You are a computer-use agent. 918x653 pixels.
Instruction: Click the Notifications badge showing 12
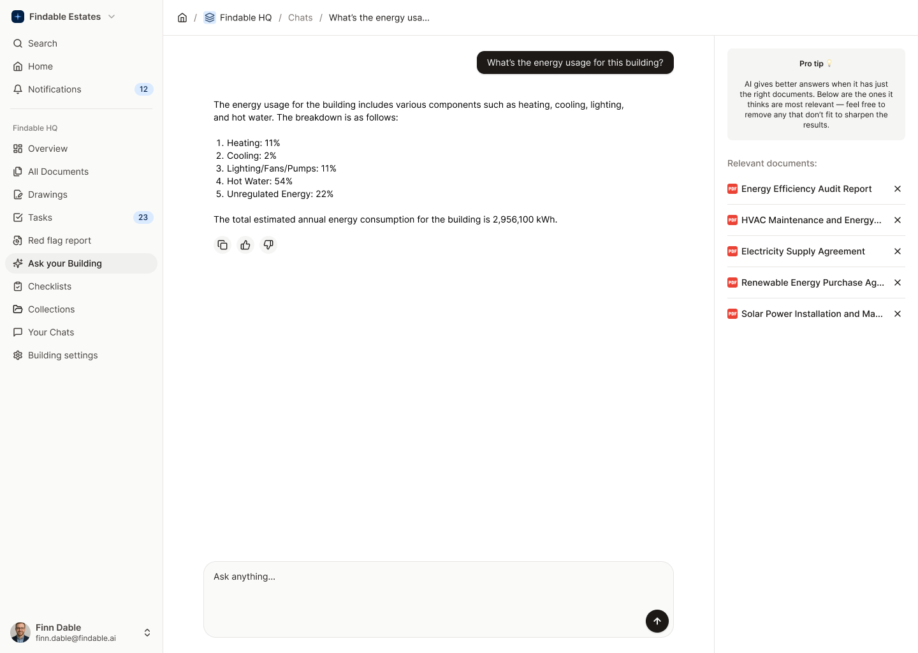143,89
